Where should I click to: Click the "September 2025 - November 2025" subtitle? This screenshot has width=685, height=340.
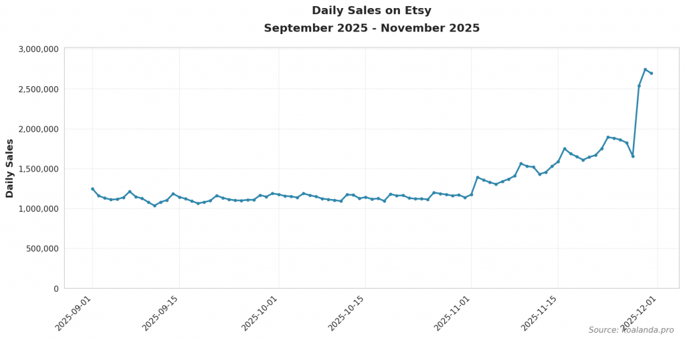point(371,28)
